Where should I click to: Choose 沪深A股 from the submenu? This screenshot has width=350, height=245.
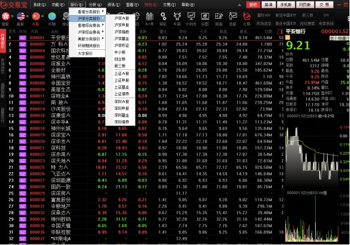pos(121,18)
